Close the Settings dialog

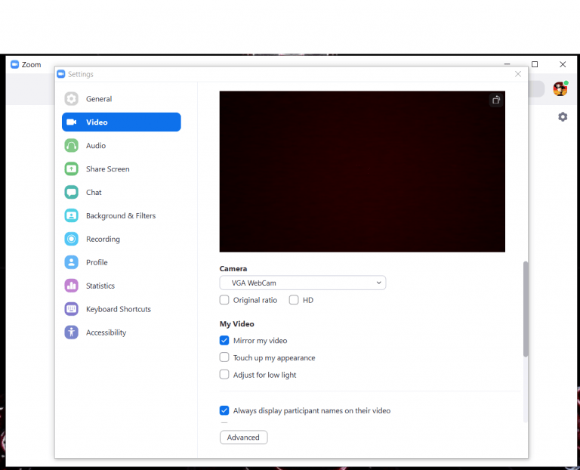[518, 74]
